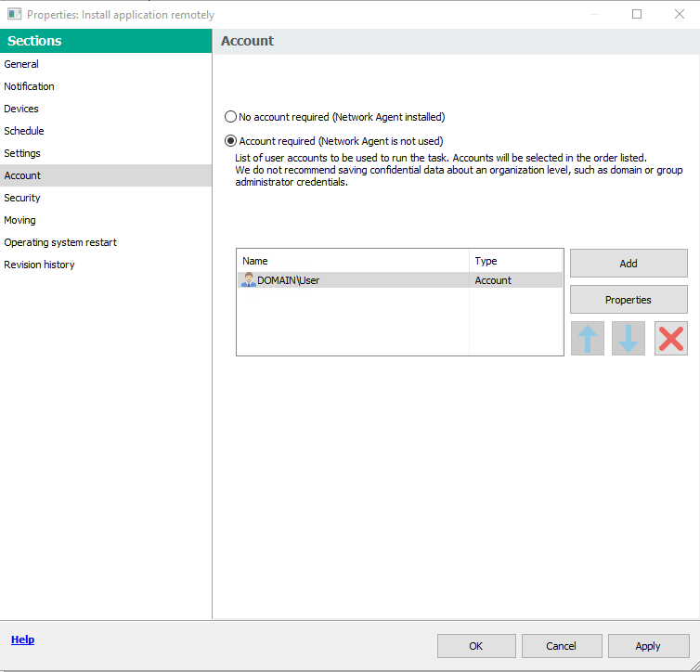Open the Security section
The height and width of the screenshot is (672, 700).
[106, 198]
